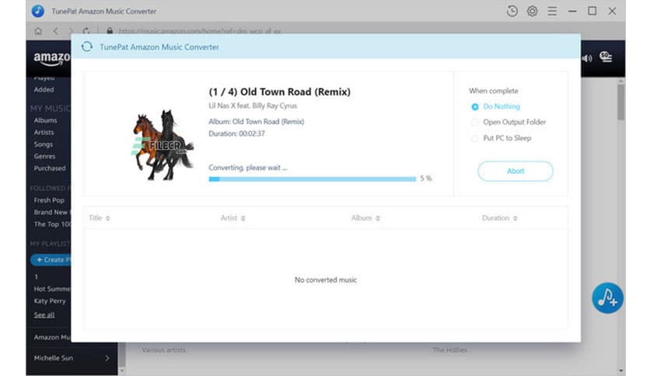This screenshot has width=650, height=376.
Task: Open the Katy Perry playlist
Action: (50, 301)
